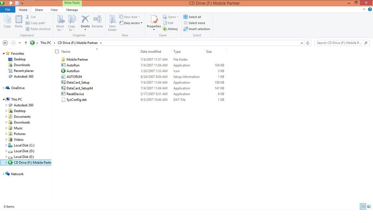
Task: Click the Edit button in Open group
Action: (168, 23)
